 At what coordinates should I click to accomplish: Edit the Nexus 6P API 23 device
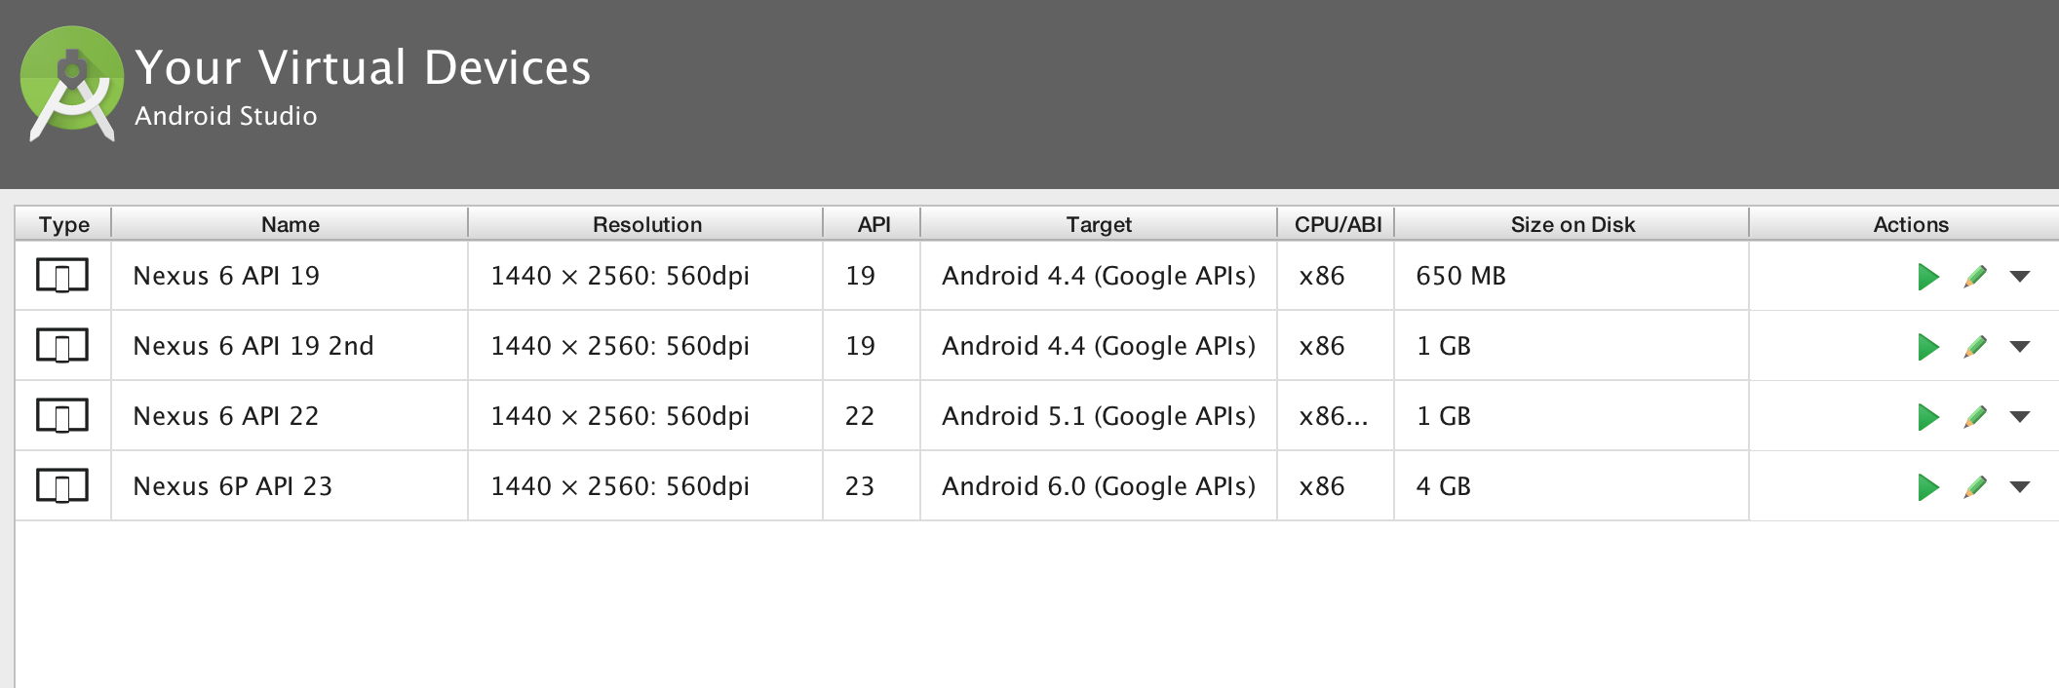pyautogui.click(x=1975, y=487)
